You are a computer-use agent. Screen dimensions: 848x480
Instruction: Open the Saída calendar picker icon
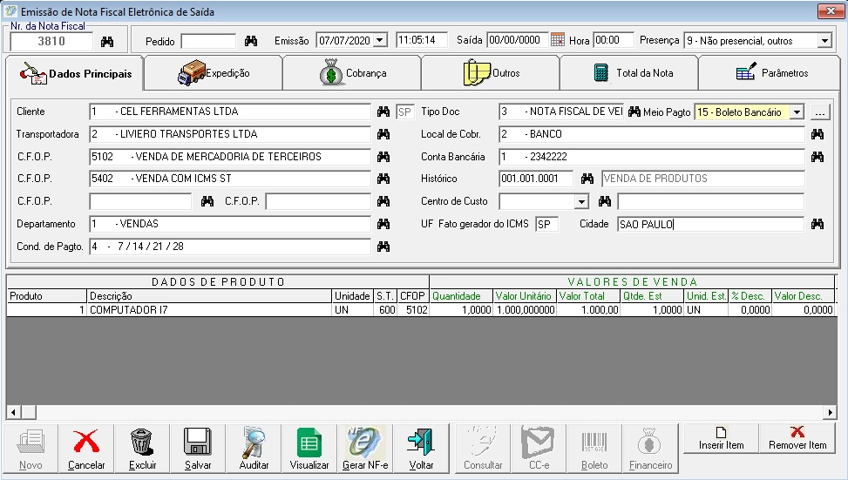coord(558,40)
